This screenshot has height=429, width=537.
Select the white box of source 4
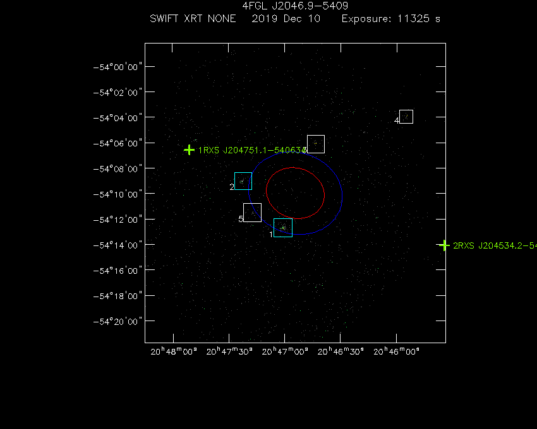point(406,117)
